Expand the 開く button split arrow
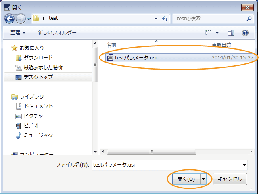 (x=204, y=179)
